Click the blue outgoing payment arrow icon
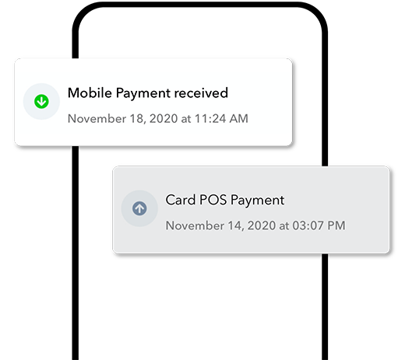Screen dimensions: 405x360 click(139, 208)
